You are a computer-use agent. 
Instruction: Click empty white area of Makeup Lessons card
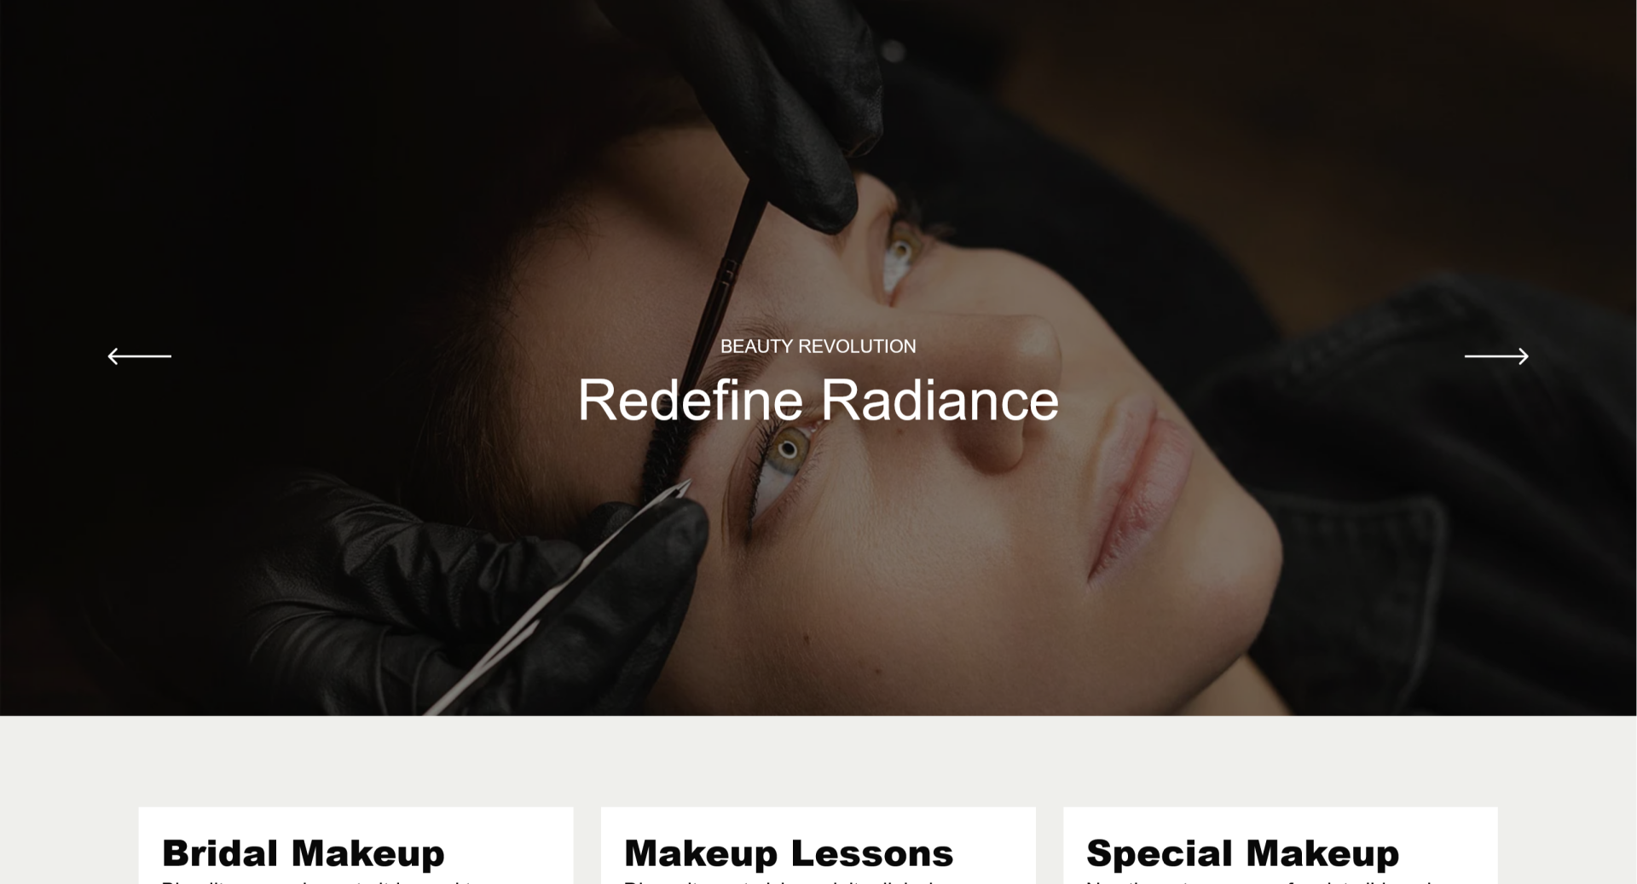point(998,844)
